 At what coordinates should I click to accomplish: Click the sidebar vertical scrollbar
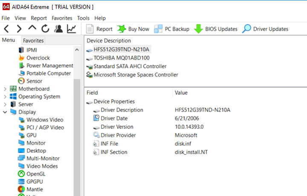click(77, 128)
